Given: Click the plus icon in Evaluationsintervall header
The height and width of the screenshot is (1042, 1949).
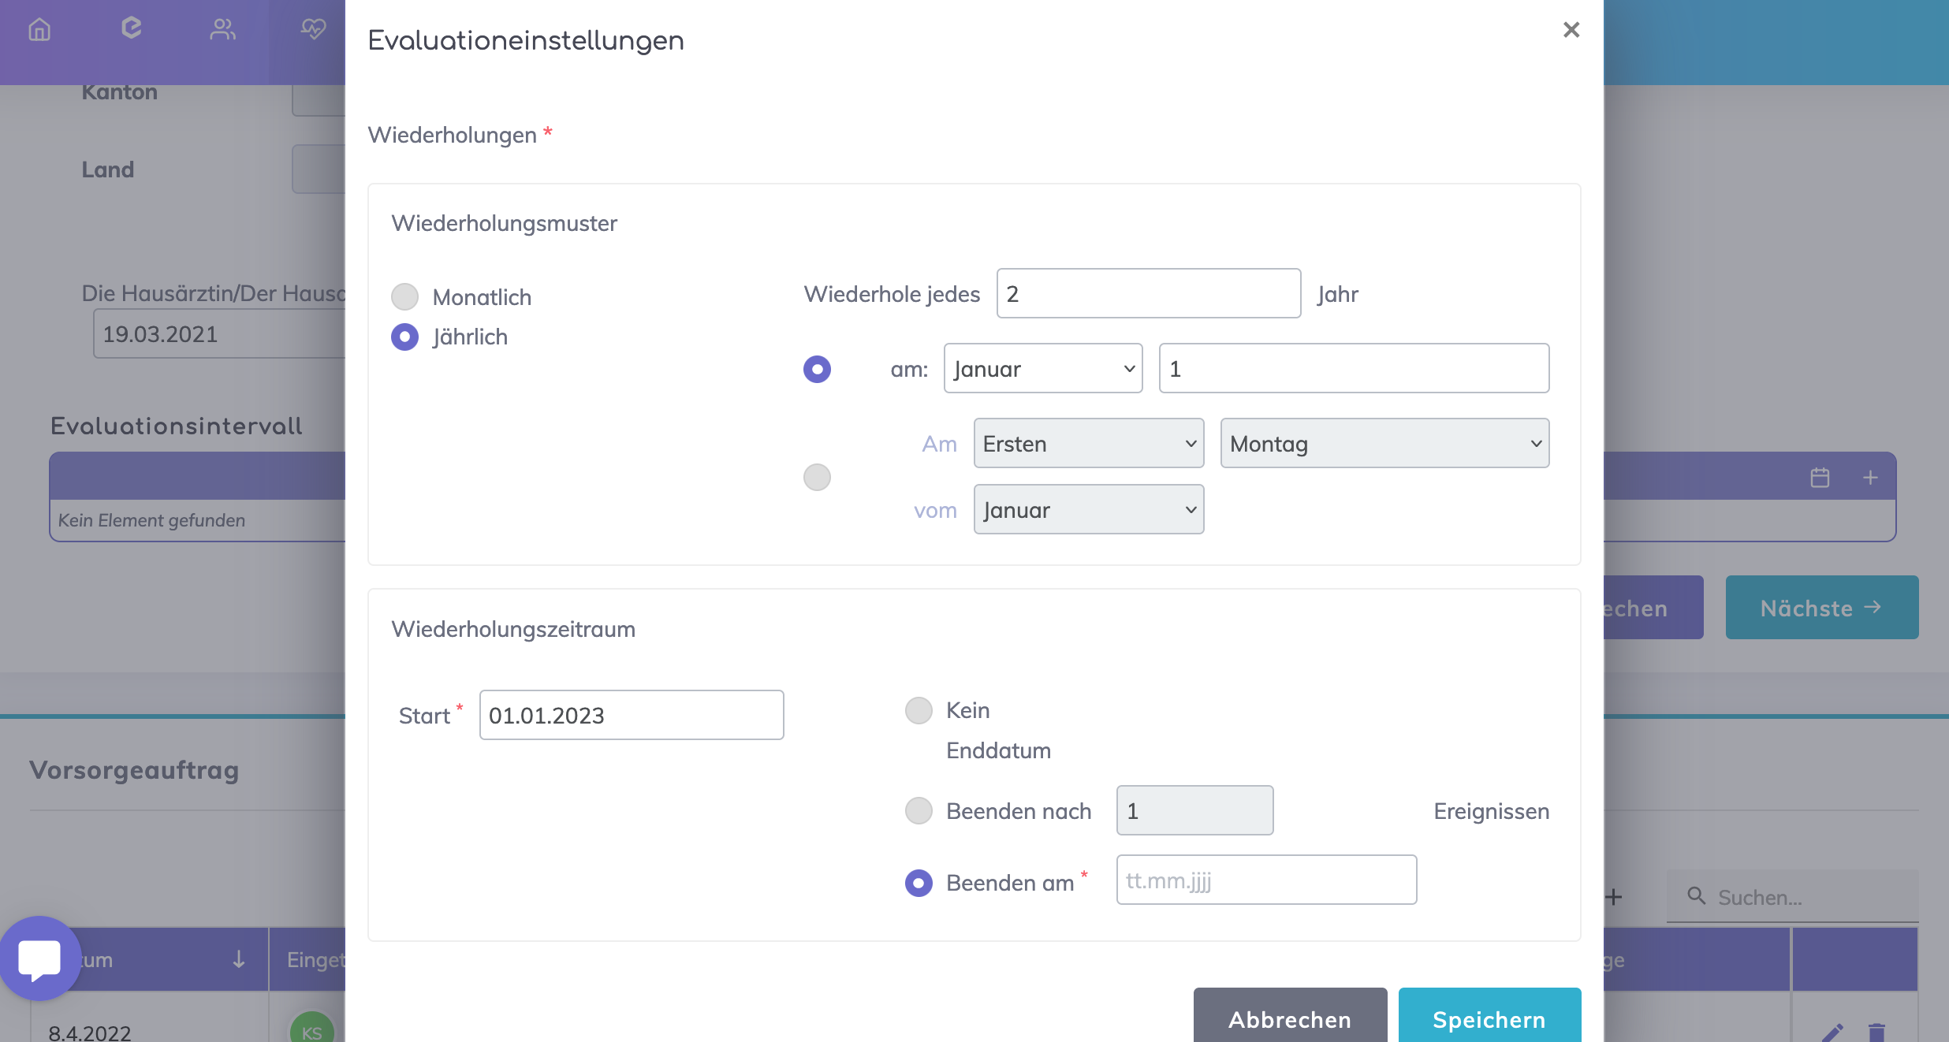Looking at the screenshot, I should tap(1870, 477).
